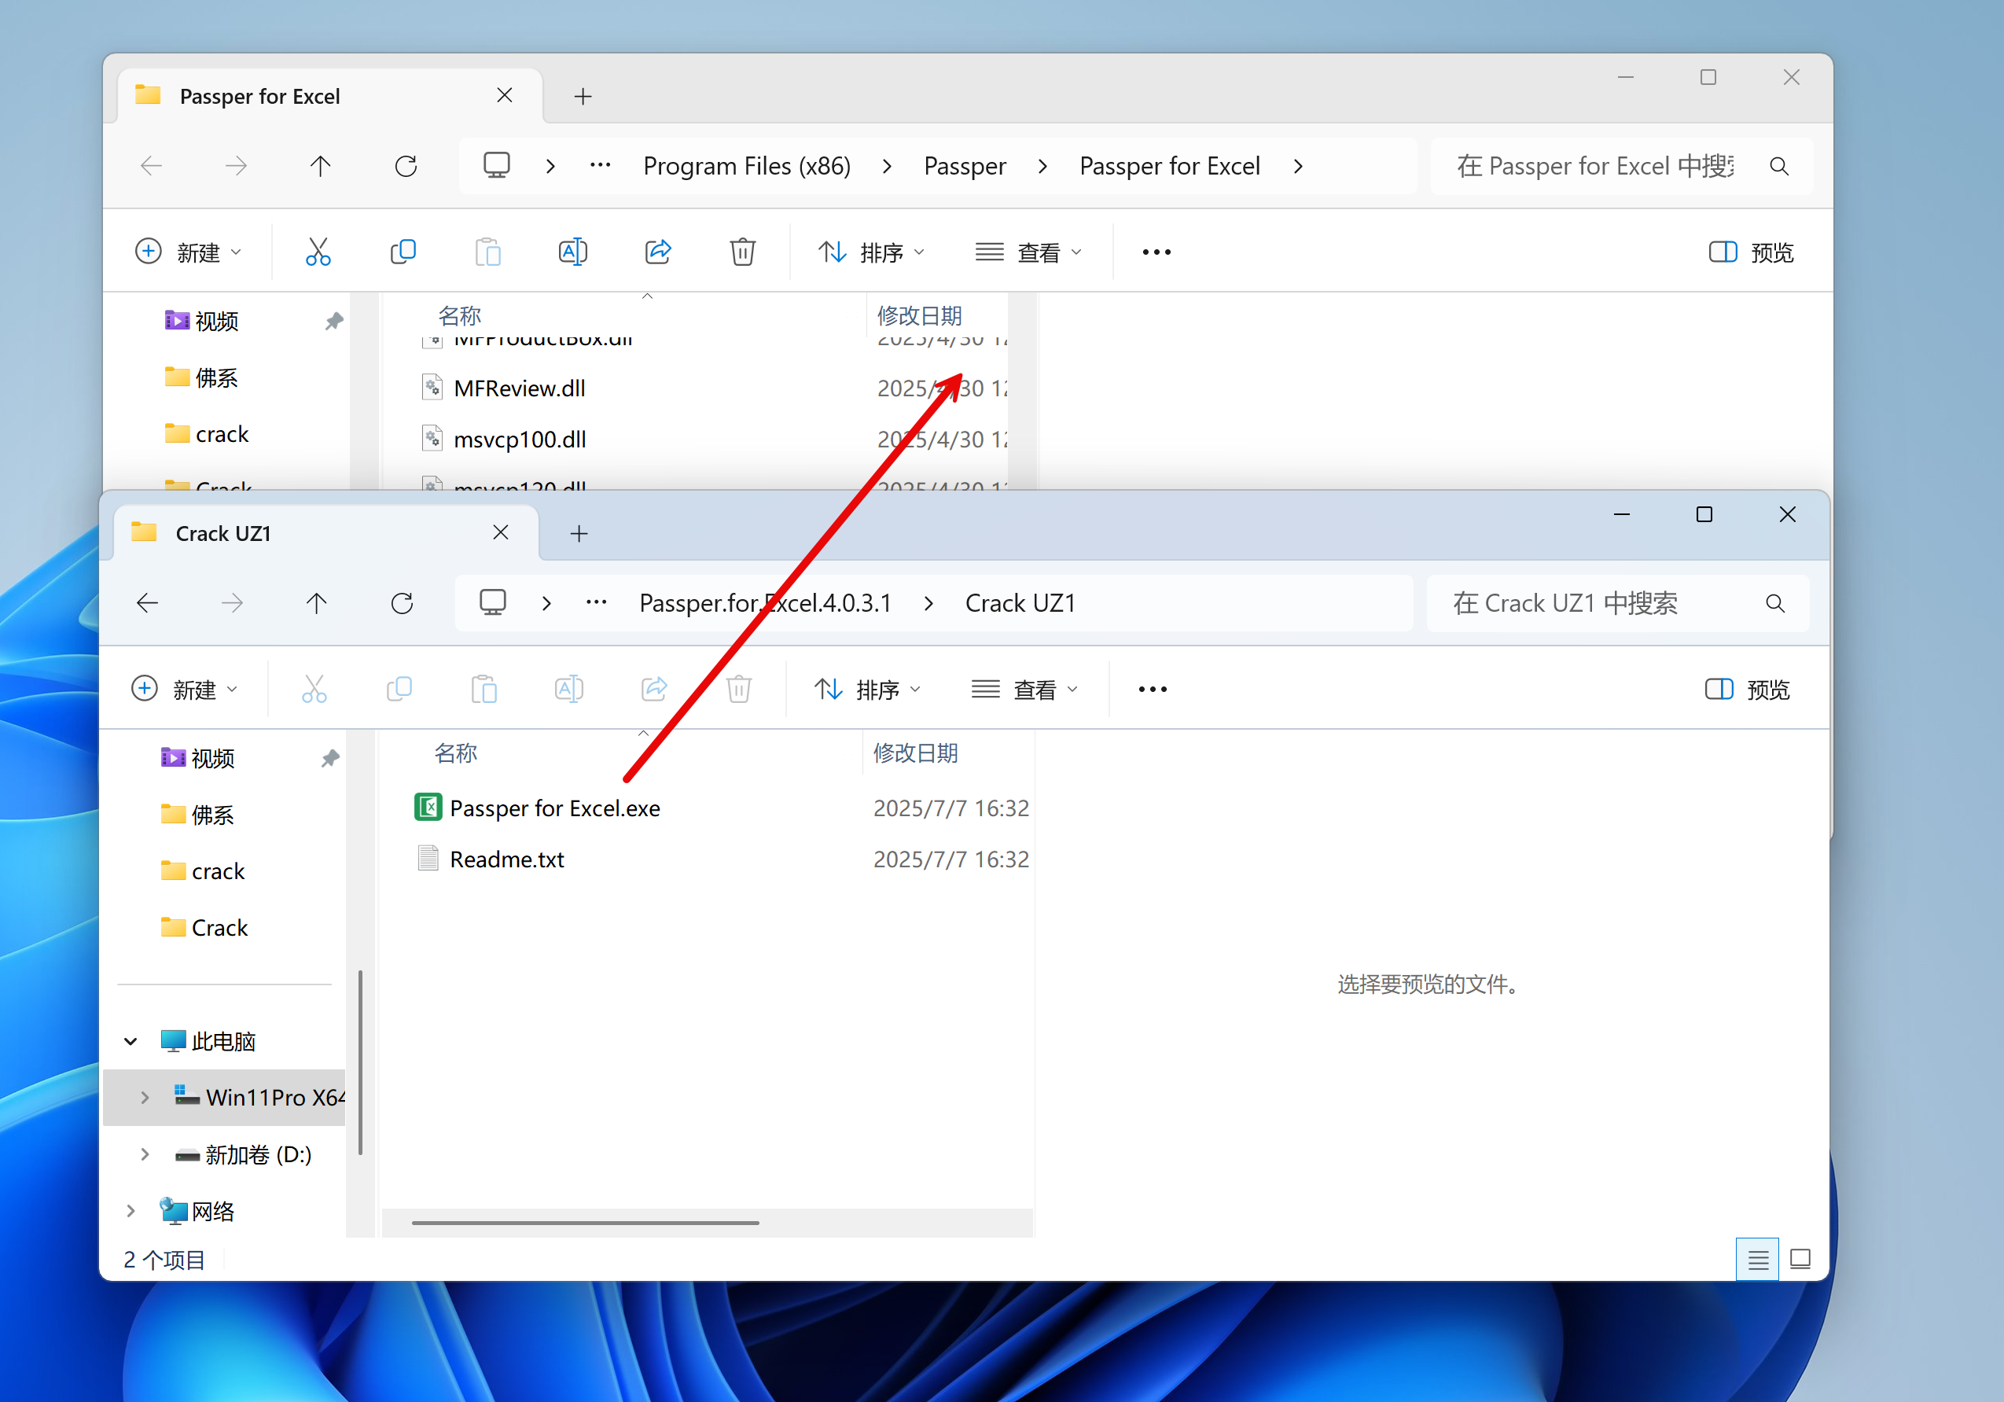Go up one level from Crack UZ1
This screenshot has height=1402, width=2004.
pos(317,603)
